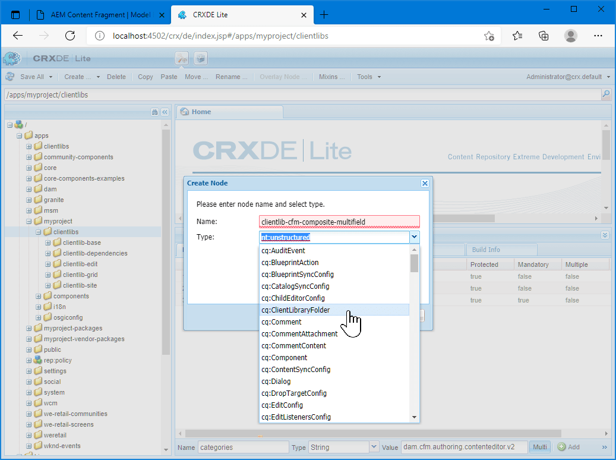Open the Type combo box arrow in dialog
This screenshot has width=616, height=460.
pos(415,237)
